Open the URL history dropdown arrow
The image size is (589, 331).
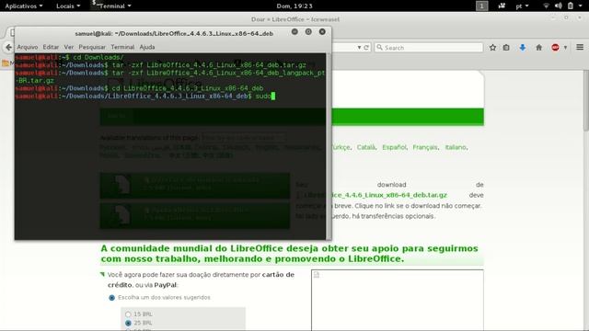click(x=359, y=48)
